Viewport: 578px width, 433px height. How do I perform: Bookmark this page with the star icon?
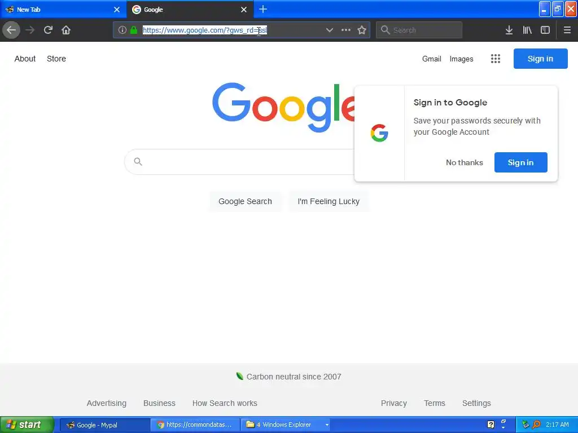[362, 30]
